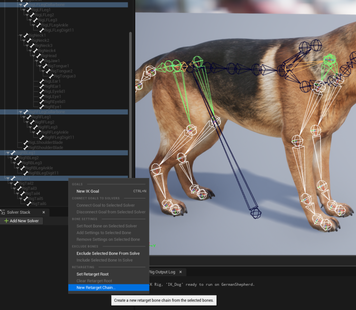Choose New Retarget Chain from context menu
356x310 pixels.
(96, 288)
